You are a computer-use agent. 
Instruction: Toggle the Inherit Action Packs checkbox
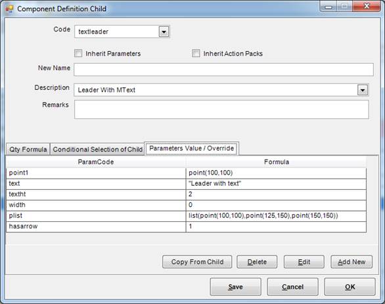[196, 53]
